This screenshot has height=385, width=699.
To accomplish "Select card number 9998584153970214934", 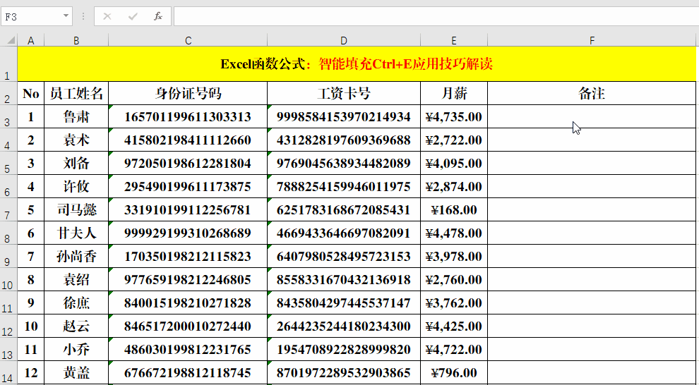I will [x=344, y=116].
